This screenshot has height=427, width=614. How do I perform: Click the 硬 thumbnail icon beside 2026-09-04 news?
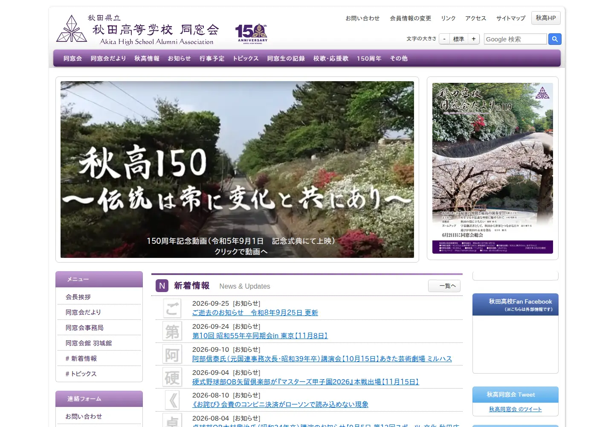click(172, 377)
